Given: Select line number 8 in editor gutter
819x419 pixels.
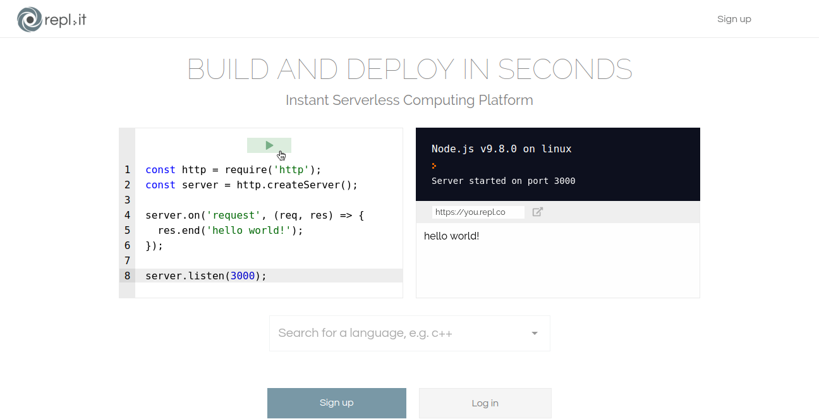Looking at the screenshot, I should point(127,276).
